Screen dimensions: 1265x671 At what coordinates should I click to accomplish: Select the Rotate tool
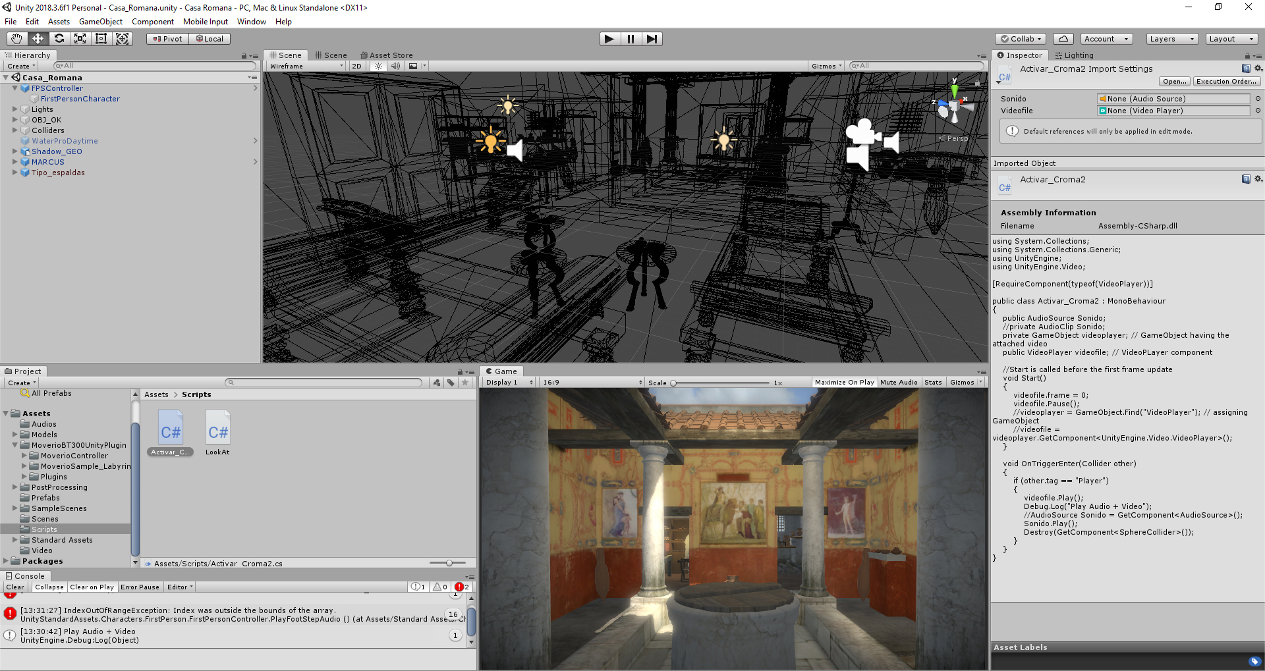tap(59, 39)
